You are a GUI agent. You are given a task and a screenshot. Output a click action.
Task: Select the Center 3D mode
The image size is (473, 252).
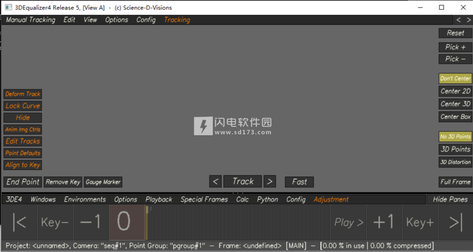(x=455, y=104)
